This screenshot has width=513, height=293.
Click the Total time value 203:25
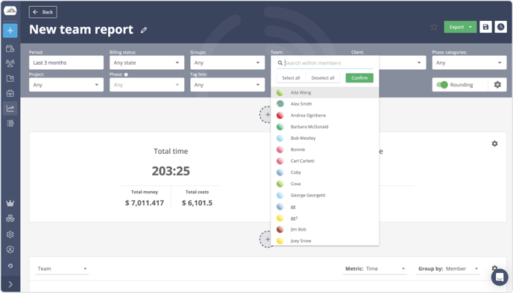click(x=171, y=171)
